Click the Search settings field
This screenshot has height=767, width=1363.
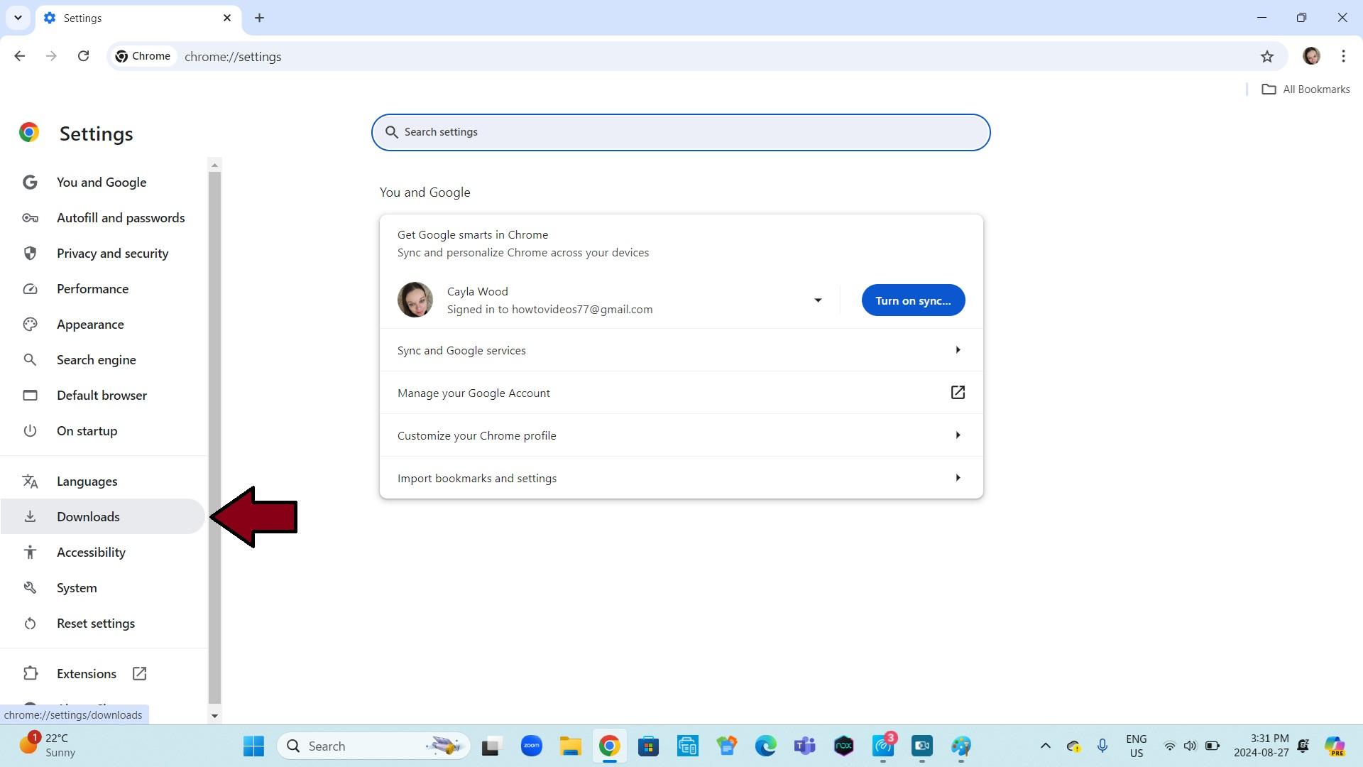[681, 132]
